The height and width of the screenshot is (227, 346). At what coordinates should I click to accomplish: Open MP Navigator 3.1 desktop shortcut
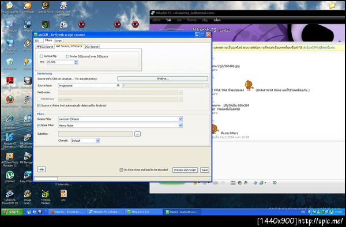(27, 160)
